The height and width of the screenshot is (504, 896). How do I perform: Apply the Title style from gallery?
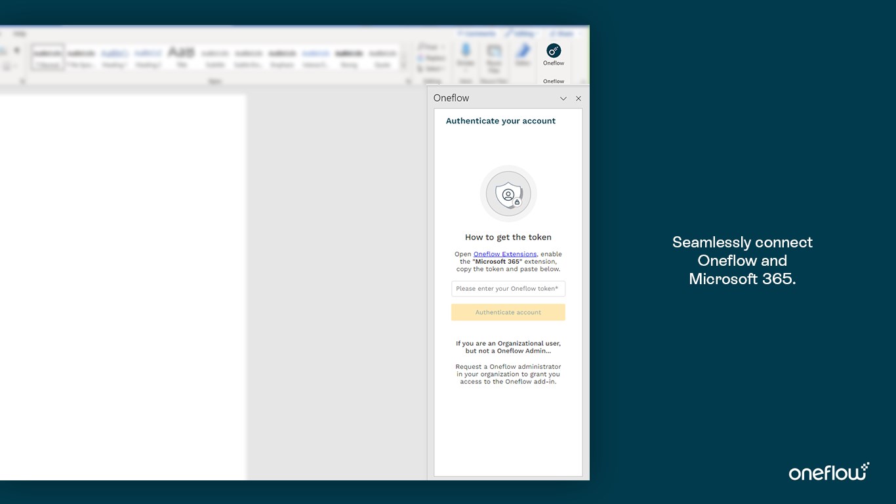182,56
